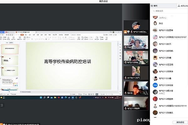Click avatar of 电气2112张鑫乐

155,112
